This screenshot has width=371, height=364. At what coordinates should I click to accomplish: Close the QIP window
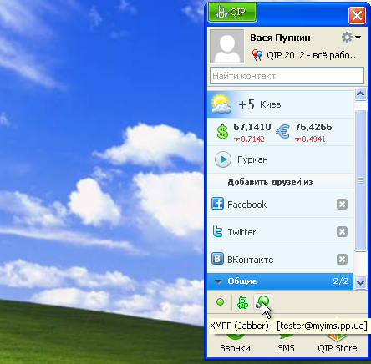(357, 15)
